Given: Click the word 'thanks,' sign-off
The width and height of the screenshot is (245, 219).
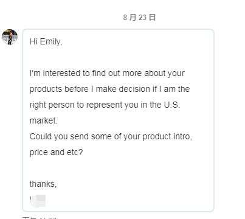Looking at the screenshot, I should pyautogui.click(x=43, y=184).
